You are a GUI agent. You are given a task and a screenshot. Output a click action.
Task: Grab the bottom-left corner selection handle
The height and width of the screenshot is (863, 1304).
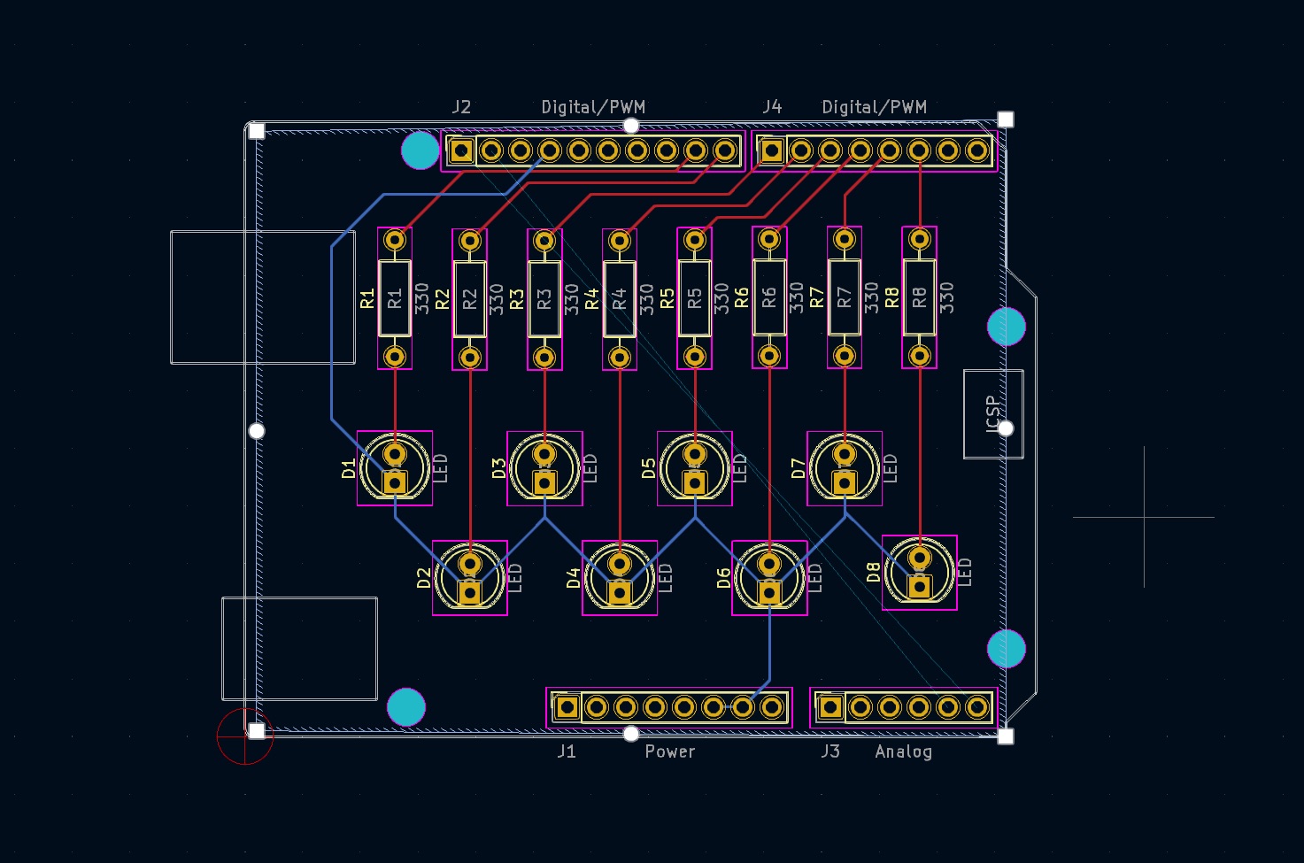tap(256, 731)
